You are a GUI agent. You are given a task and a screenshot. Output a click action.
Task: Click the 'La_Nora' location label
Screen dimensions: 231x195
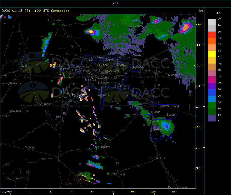click(x=102, y=65)
